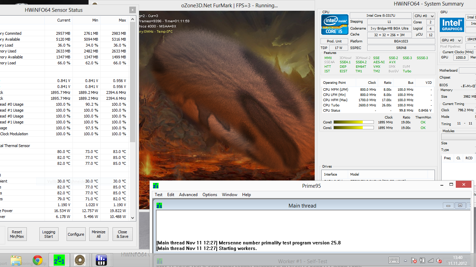Open the Test menu in Prime95
This screenshot has width=476, height=267.
click(159, 195)
